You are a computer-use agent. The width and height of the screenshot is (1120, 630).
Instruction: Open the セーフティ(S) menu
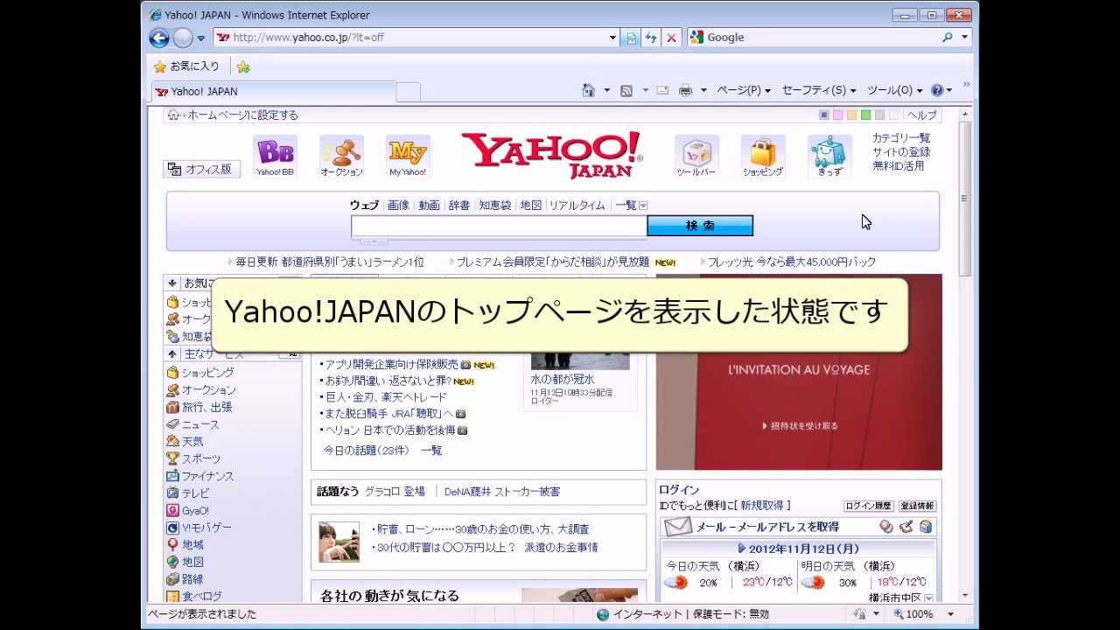(819, 90)
